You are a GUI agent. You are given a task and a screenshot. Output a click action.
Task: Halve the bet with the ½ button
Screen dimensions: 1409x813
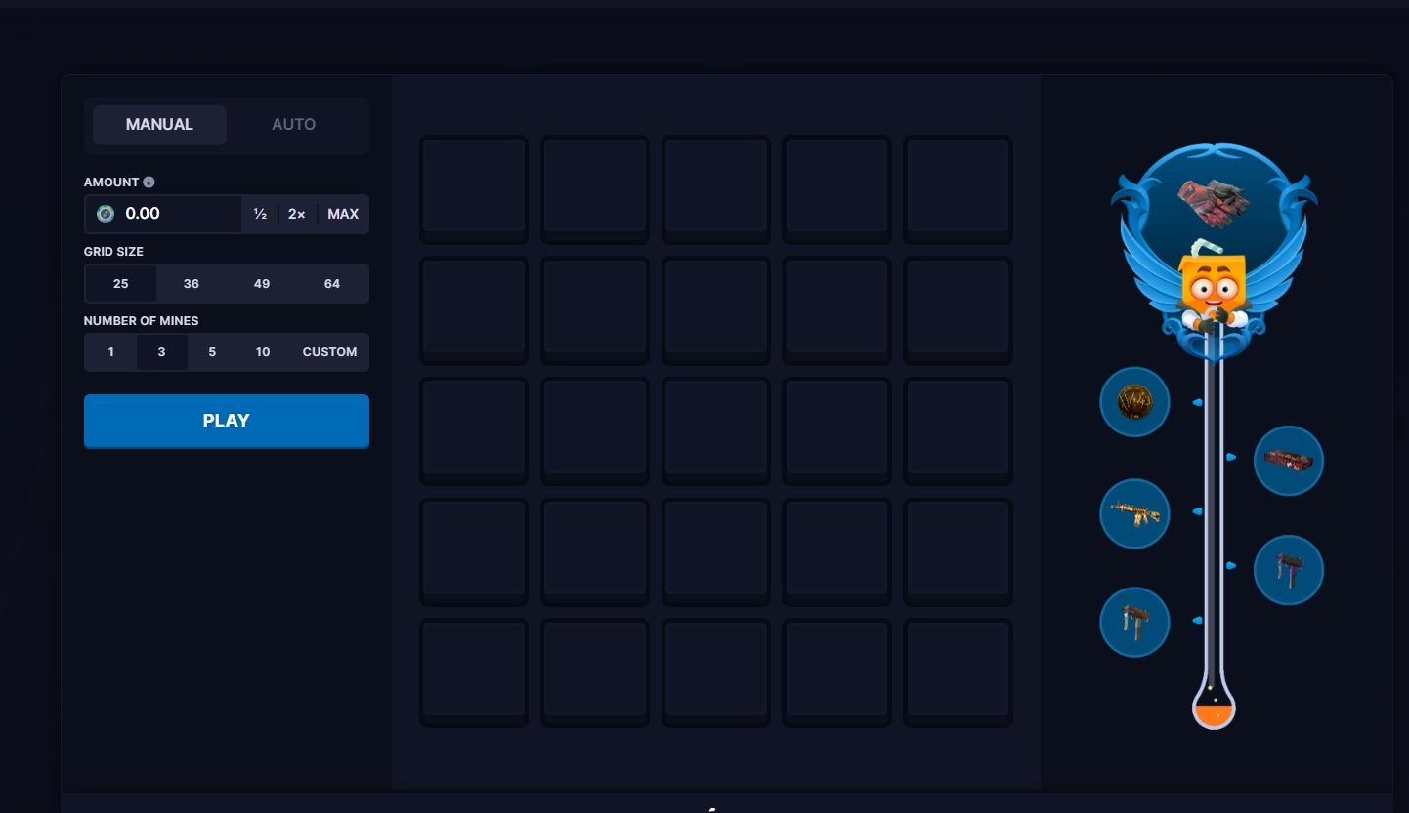click(x=260, y=214)
